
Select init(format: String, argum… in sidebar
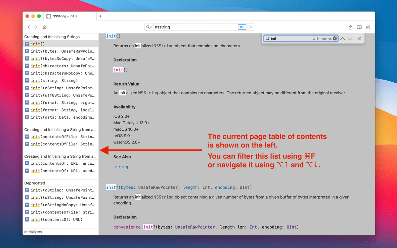click(61, 103)
